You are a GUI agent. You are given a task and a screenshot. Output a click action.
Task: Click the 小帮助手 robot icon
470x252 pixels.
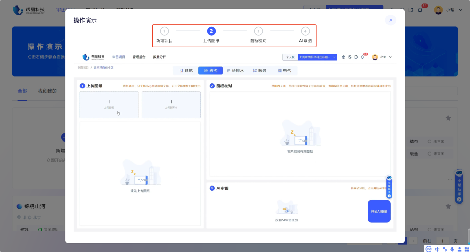[459, 173]
